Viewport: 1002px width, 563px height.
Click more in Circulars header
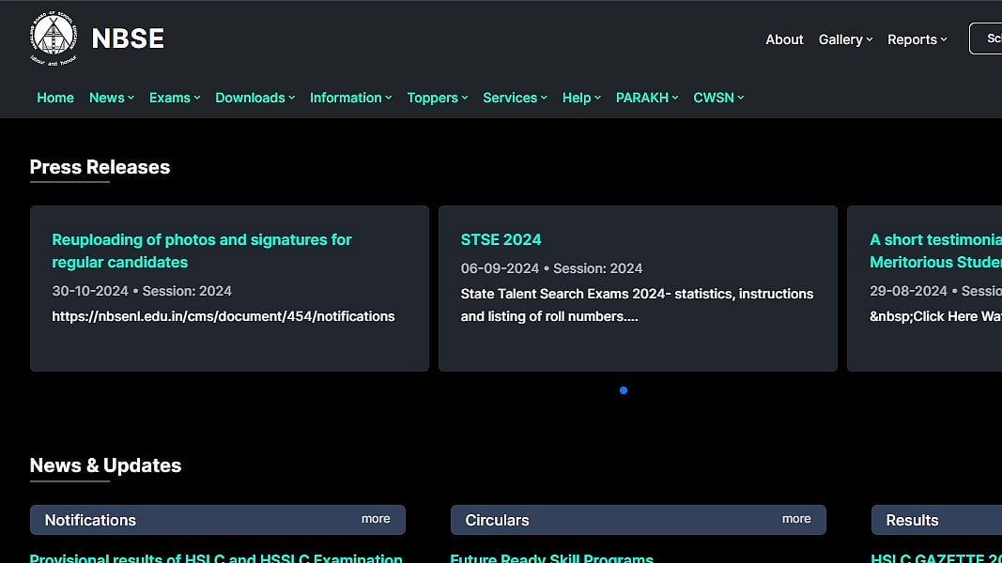coord(796,519)
